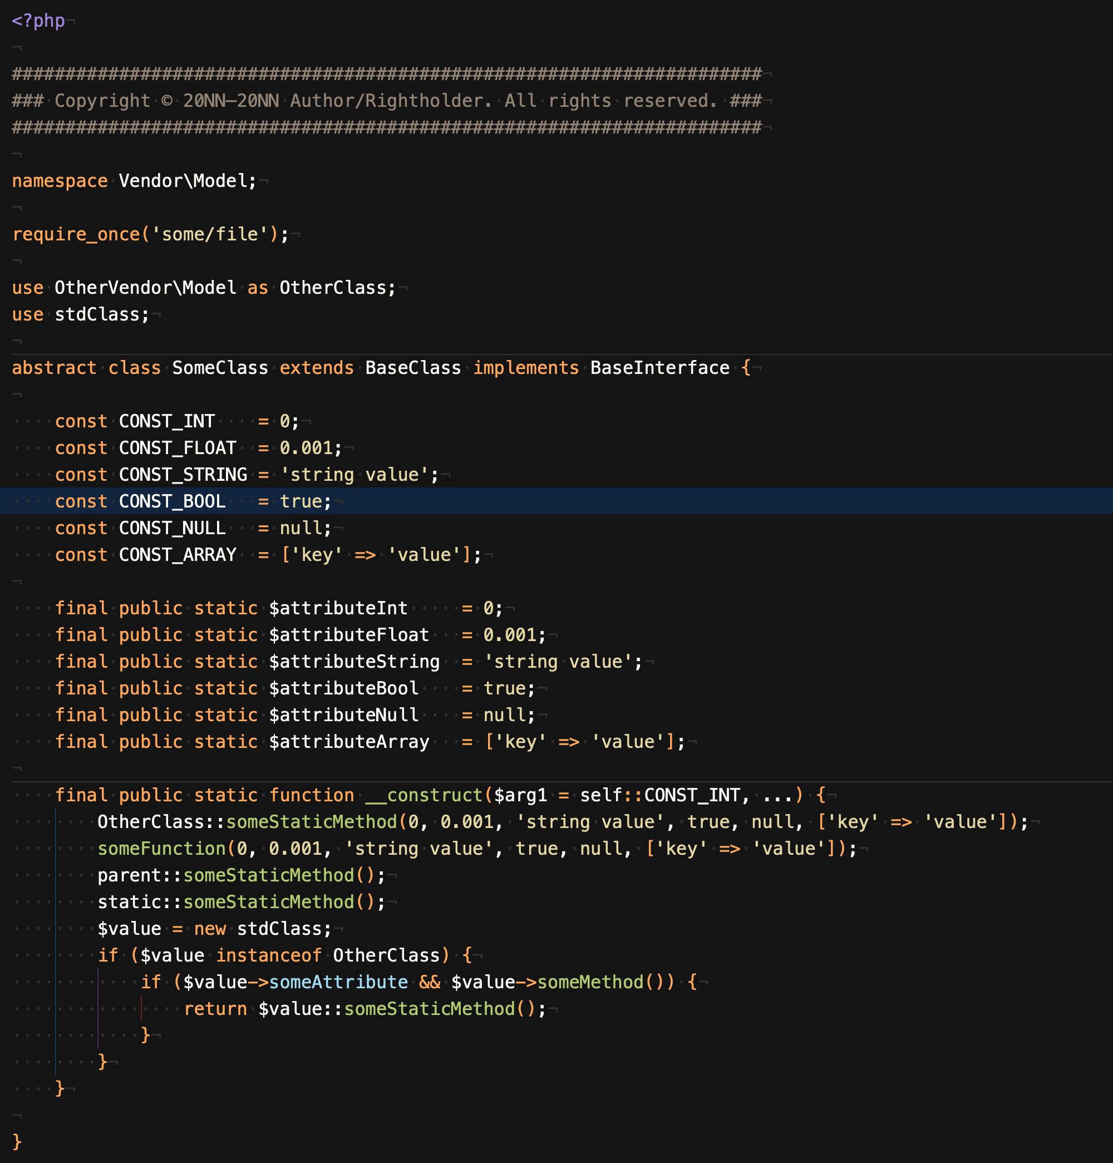Viewport: 1113px width, 1163px height.
Task: Click the $attributeString variable
Action: [354, 662]
